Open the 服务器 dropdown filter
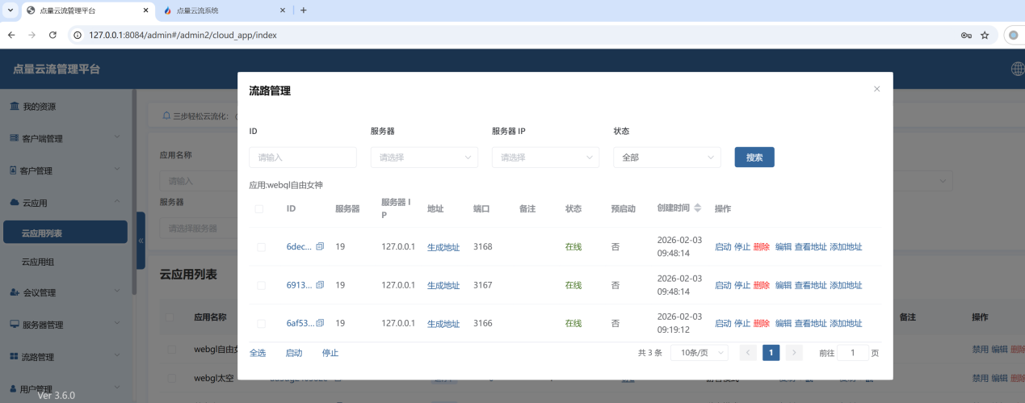 [424, 157]
